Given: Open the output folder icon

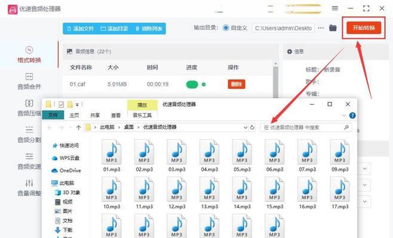Looking at the screenshot, I should (333, 28).
